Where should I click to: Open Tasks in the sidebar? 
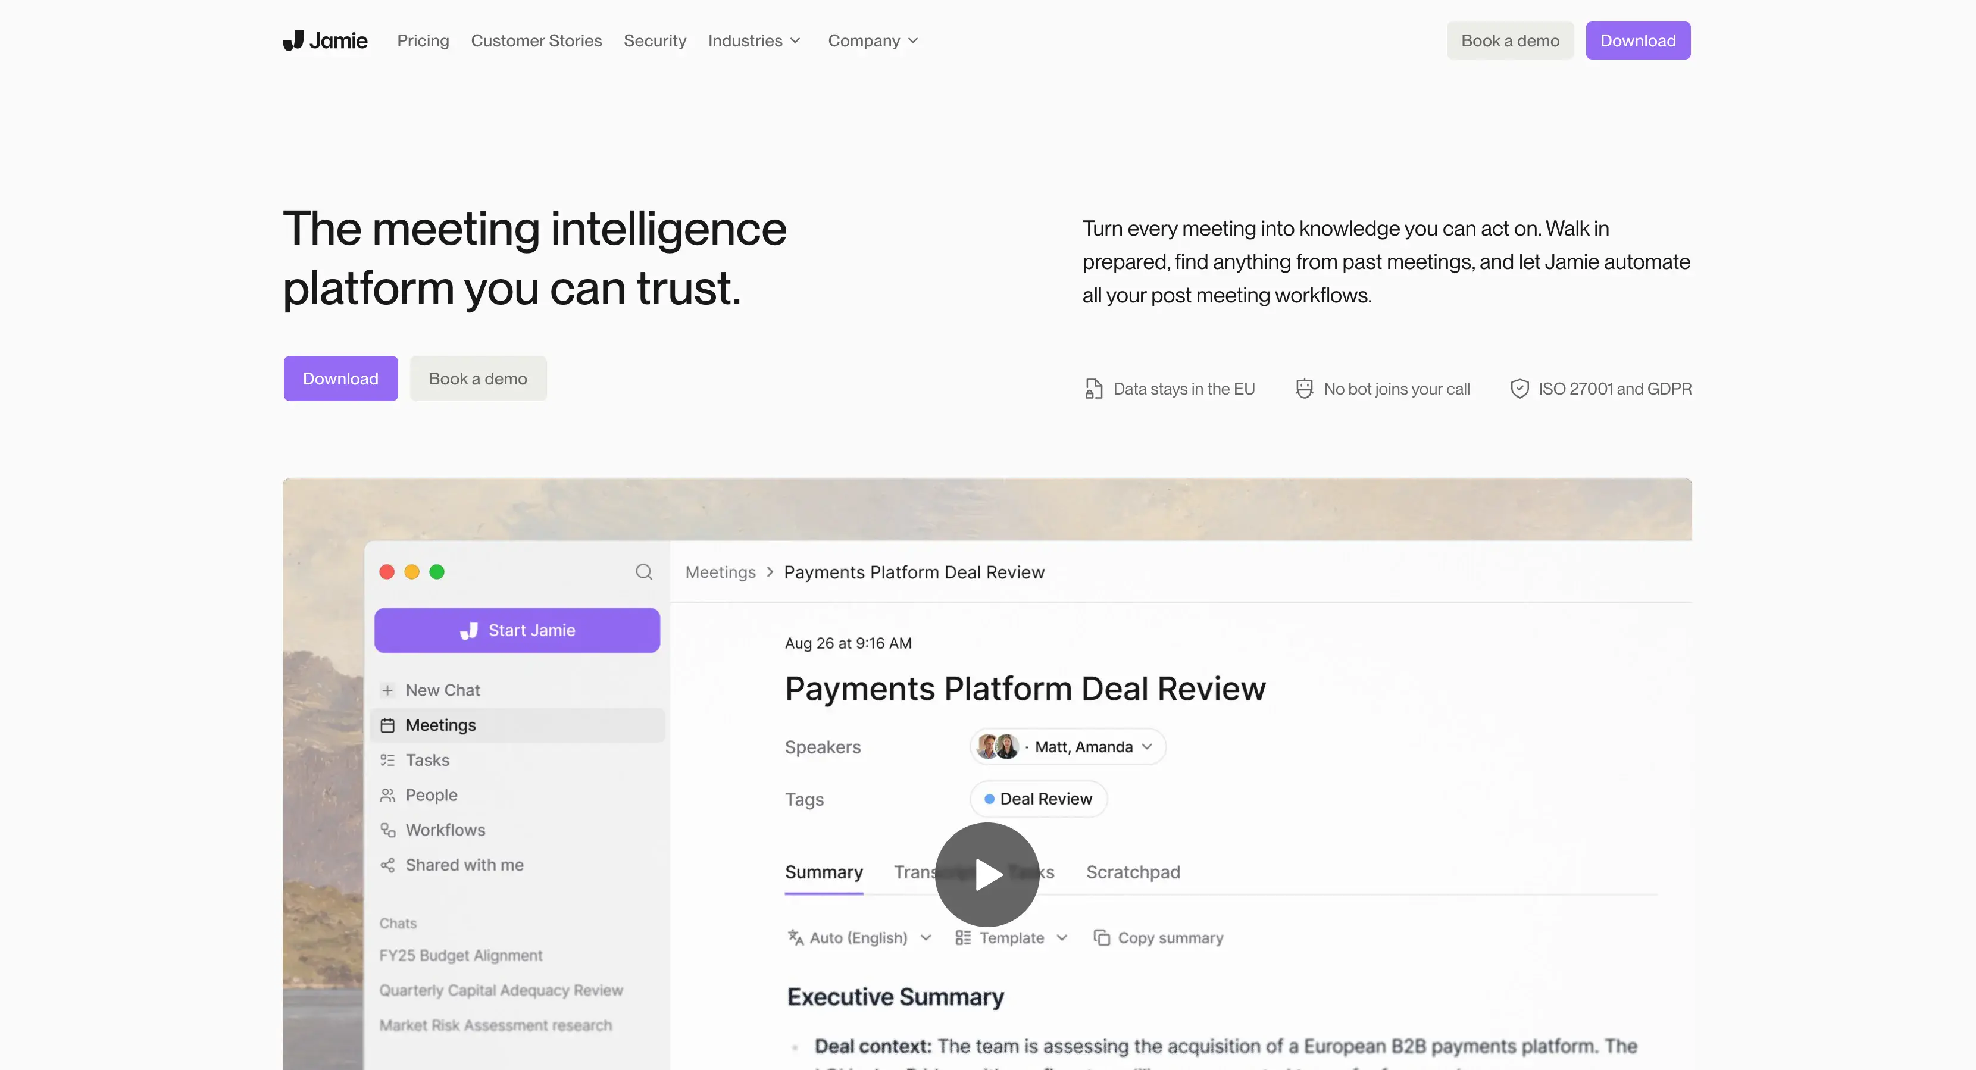tap(427, 760)
